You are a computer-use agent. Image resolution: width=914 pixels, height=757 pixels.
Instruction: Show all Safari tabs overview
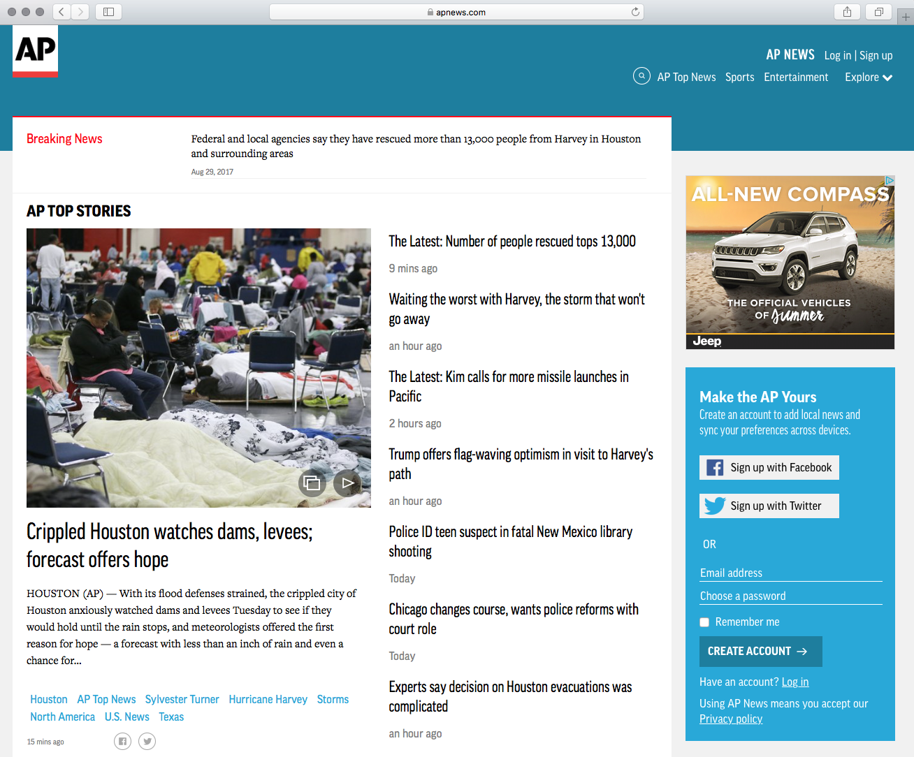(878, 12)
